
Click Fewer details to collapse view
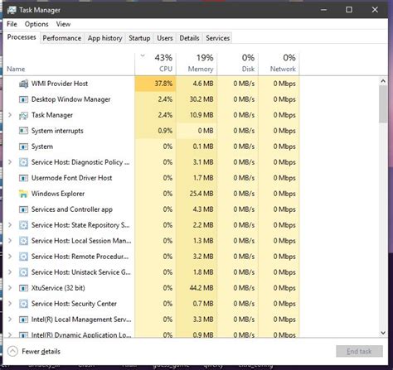(x=34, y=352)
